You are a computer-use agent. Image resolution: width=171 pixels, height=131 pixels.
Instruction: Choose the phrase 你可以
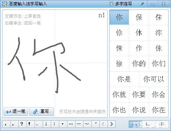pos(154,79)
